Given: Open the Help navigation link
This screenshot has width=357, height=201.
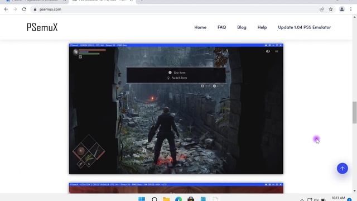Looking at the screenshot, I should click(x=262, y=27).
